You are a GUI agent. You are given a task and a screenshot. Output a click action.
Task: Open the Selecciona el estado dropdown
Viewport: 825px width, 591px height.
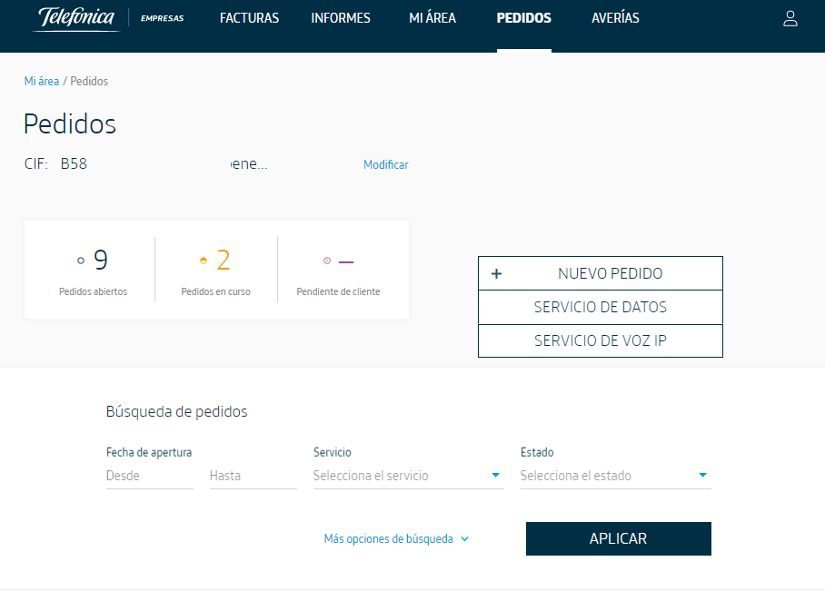click(x=615, y=475)
